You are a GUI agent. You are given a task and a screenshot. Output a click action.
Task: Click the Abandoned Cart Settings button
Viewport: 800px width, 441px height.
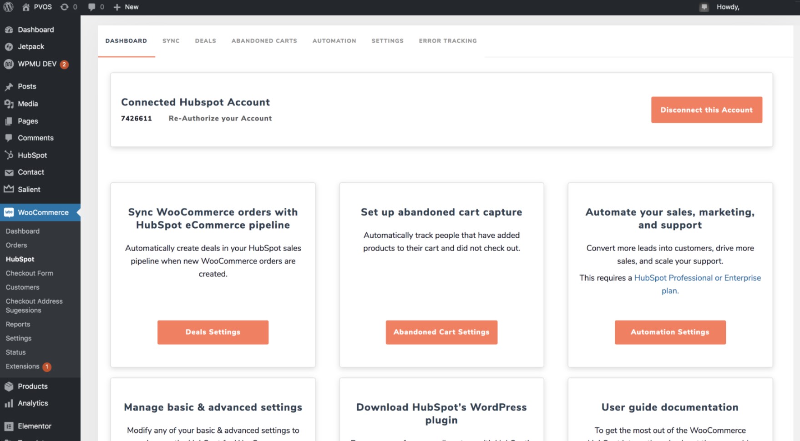[x=441, y=332]
